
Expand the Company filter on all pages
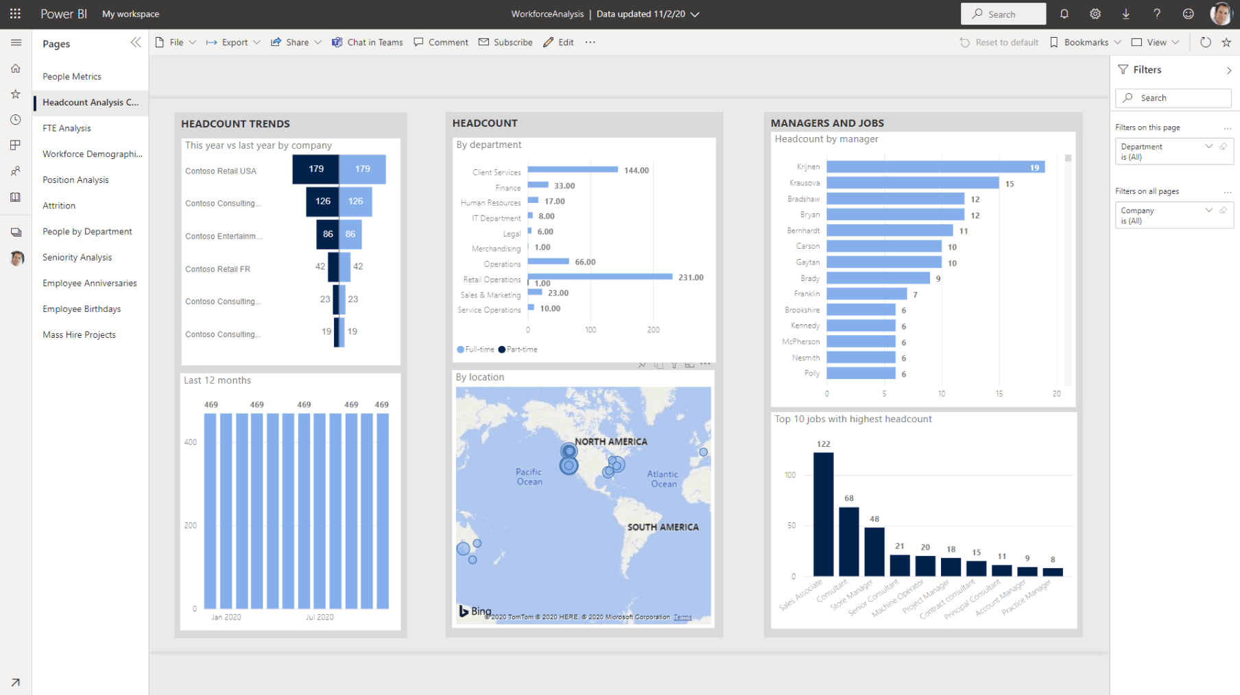[x=1208, y=210]
